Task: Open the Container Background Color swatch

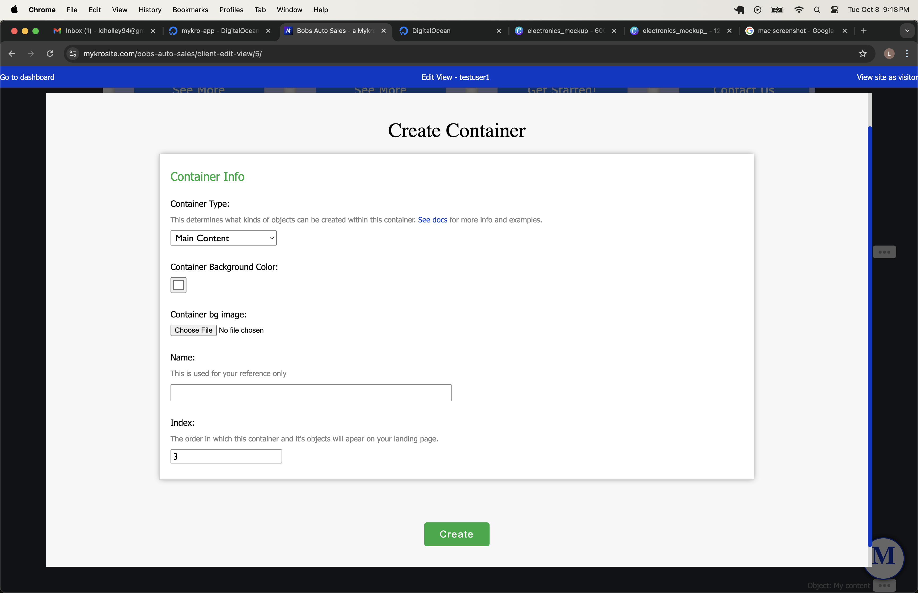Action: 178,285
